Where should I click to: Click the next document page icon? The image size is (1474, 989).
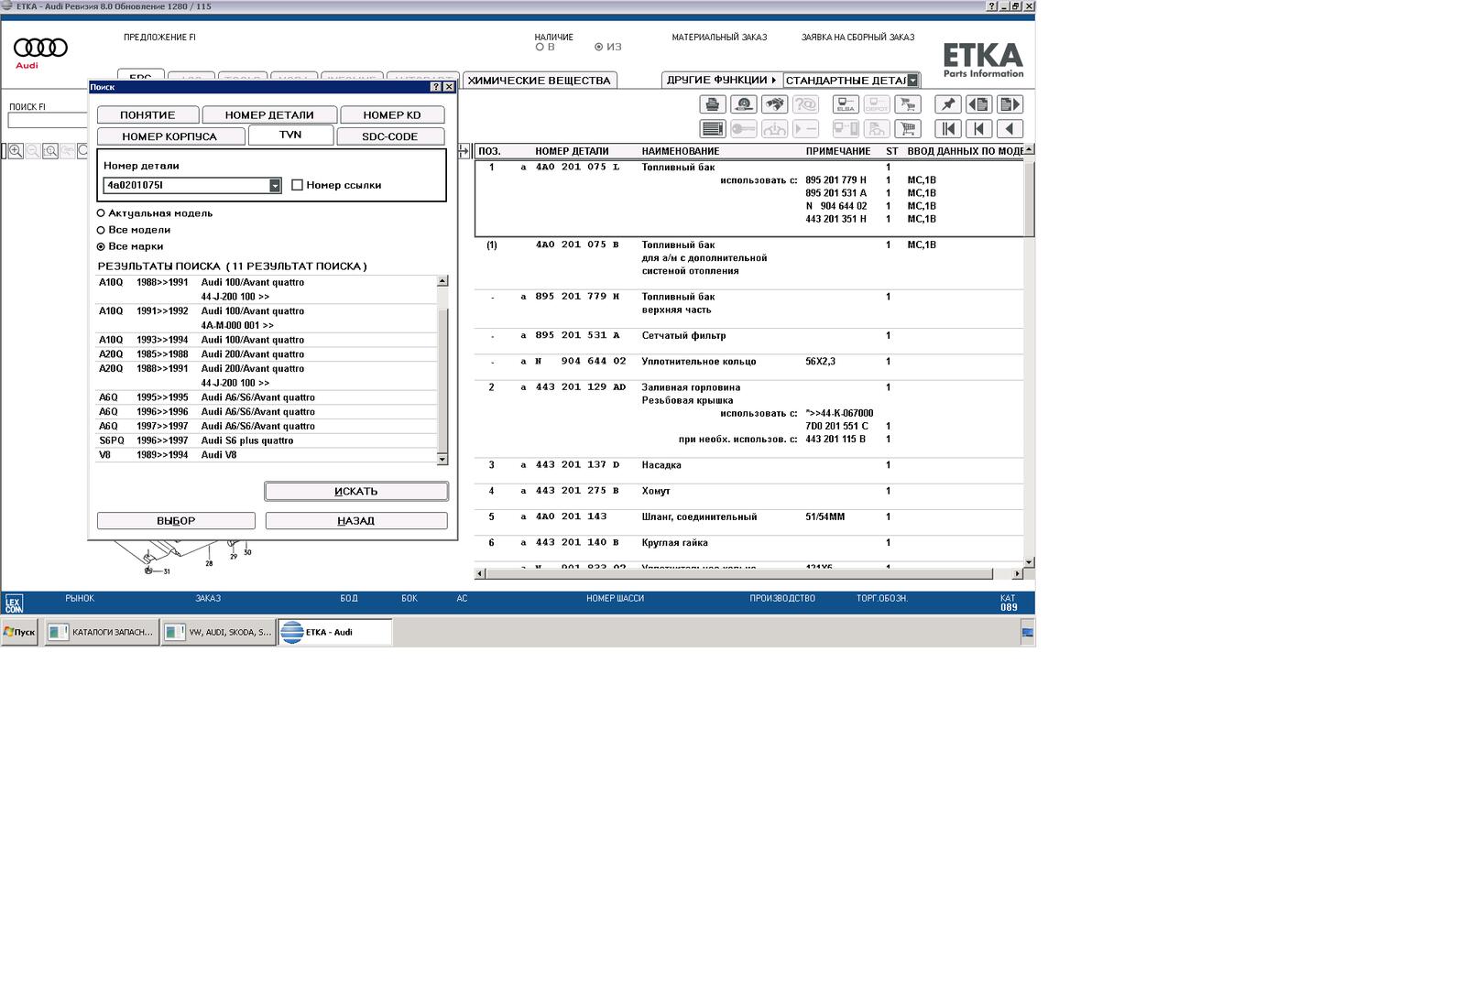coord(1009,104)
